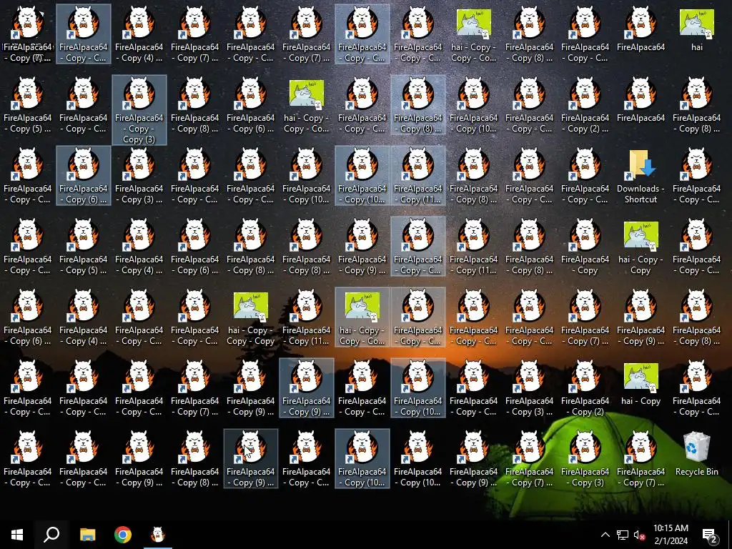This screenshot has height=549, width=732.
Task: Select the shortcut labeled exactly 'FireAlpaca64 - Copy'
Action: click(585, 247)
